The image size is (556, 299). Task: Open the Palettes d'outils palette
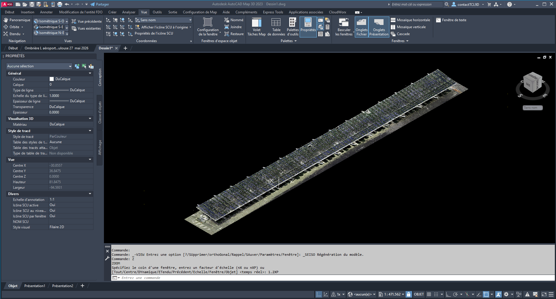[293, 27]
